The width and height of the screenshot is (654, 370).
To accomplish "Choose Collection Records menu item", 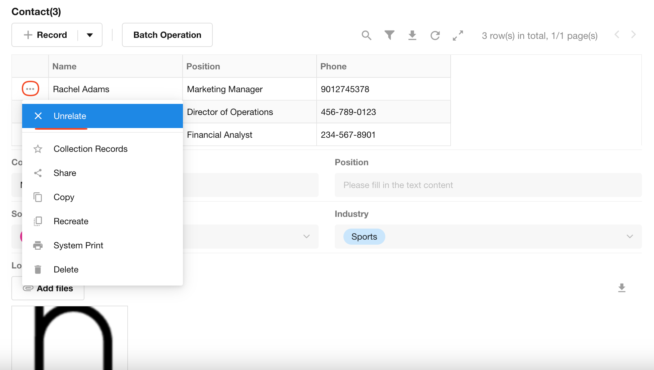I will click(90, 149).
